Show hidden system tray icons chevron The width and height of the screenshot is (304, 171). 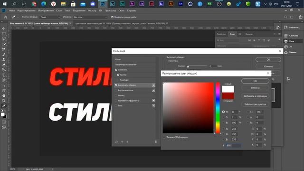click(x=266, y=4)
